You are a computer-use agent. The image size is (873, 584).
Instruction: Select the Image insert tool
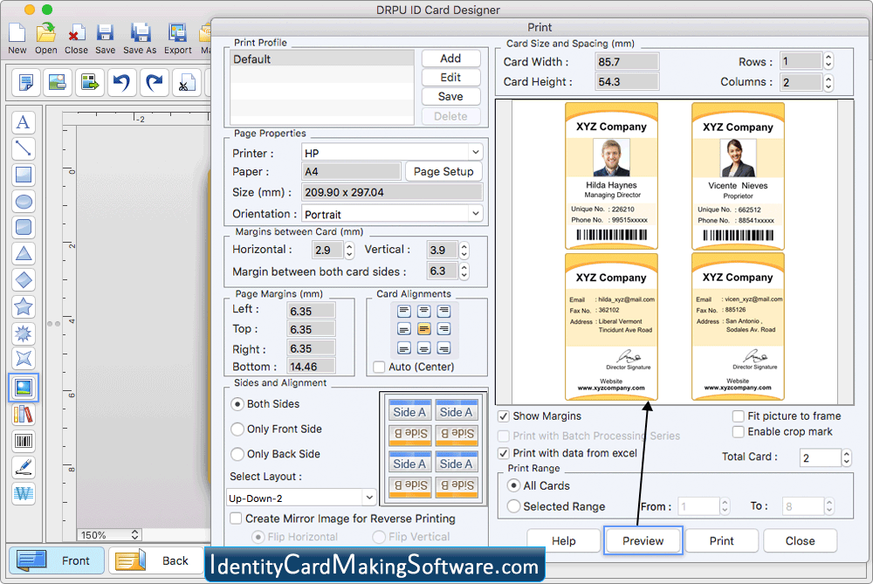[24, 388]
